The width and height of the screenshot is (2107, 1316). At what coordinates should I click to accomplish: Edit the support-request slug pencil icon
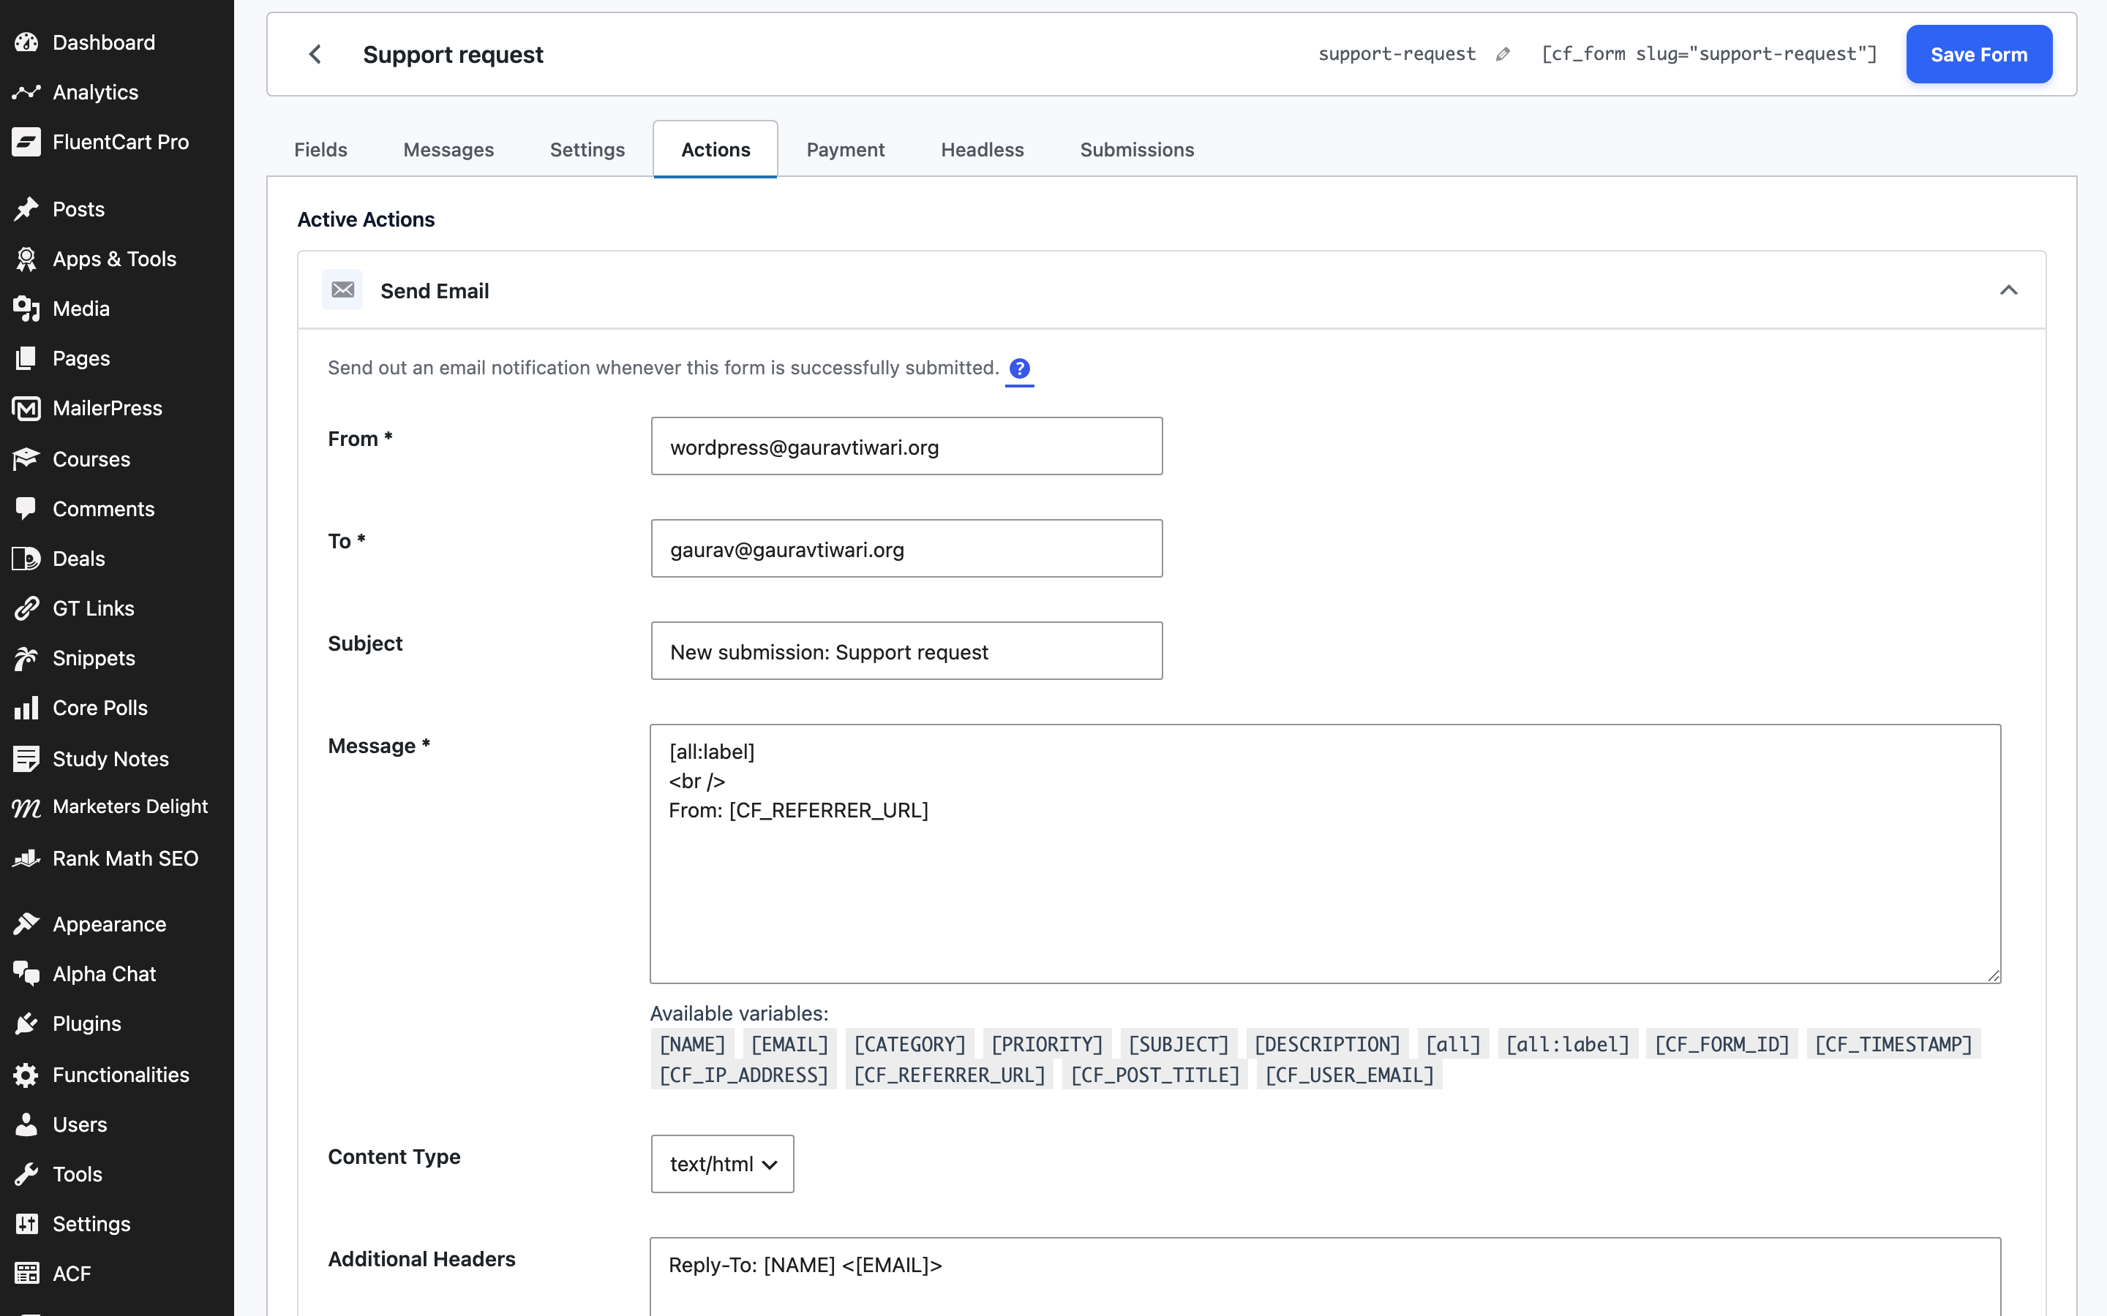click(1502, 54)
